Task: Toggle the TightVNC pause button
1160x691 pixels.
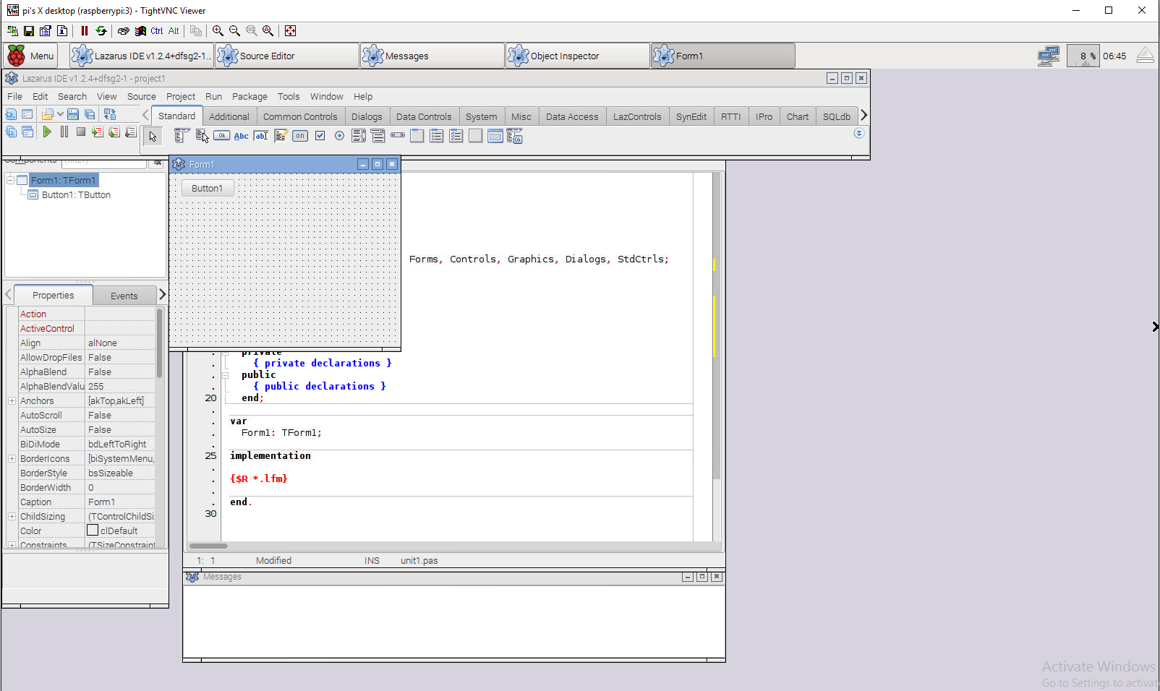Action: 85,30
